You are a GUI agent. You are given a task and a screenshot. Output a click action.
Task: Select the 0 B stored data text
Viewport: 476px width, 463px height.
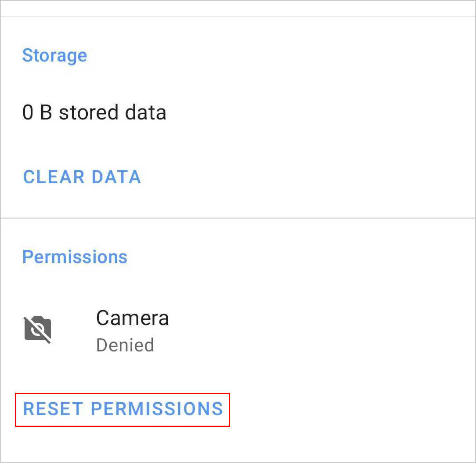(94, 112)
